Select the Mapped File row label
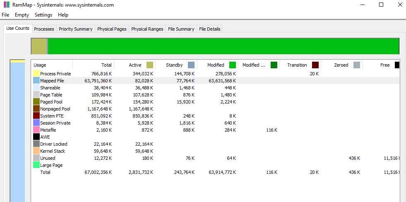This screenshot has width=406, height=202. point(52,81)
